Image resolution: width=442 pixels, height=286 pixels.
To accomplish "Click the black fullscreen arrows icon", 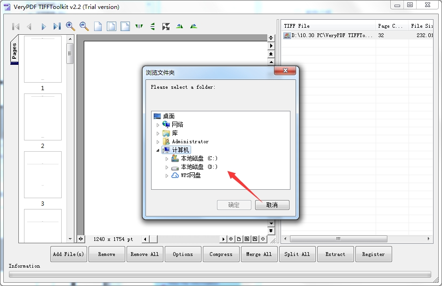I will click(x=166, y=26).
